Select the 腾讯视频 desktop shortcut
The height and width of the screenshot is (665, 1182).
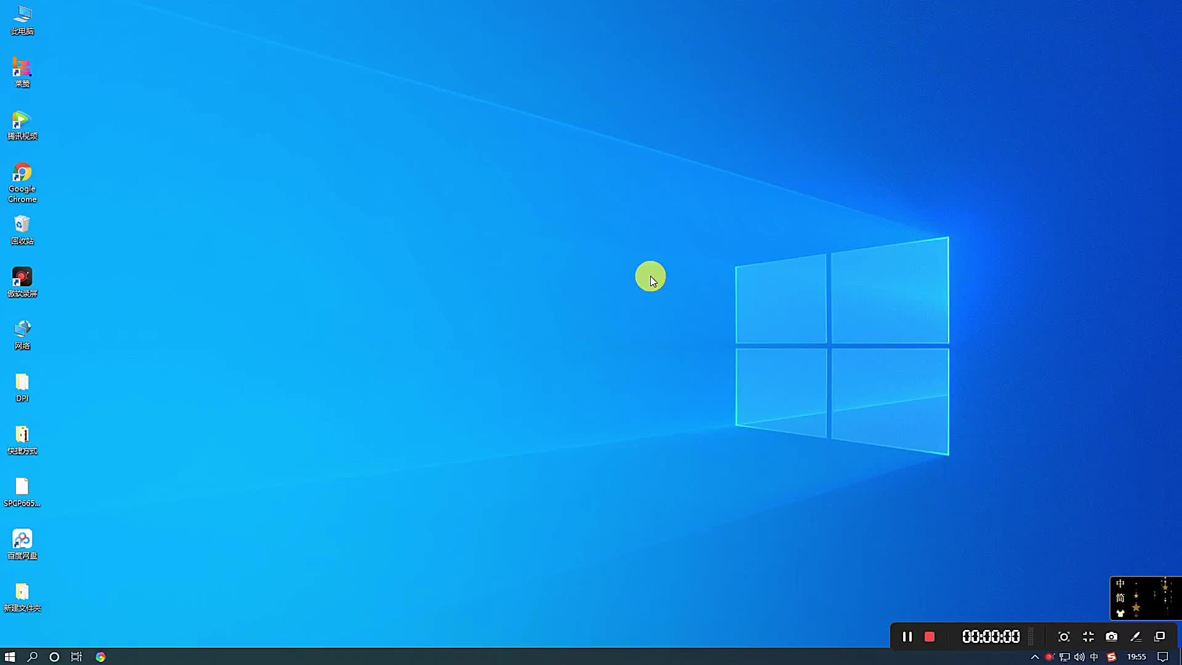tap(22, 125)
